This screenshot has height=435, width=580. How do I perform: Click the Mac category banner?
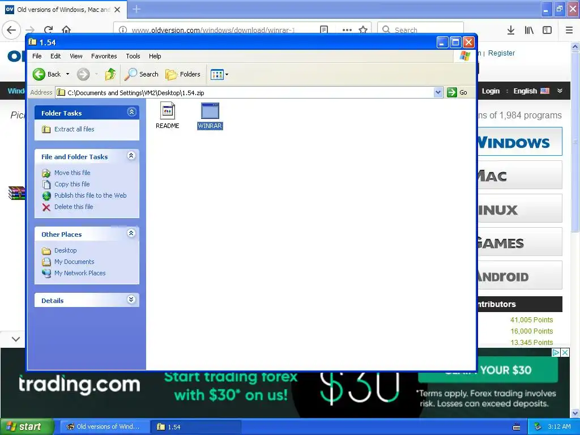(x=520, y=176)
